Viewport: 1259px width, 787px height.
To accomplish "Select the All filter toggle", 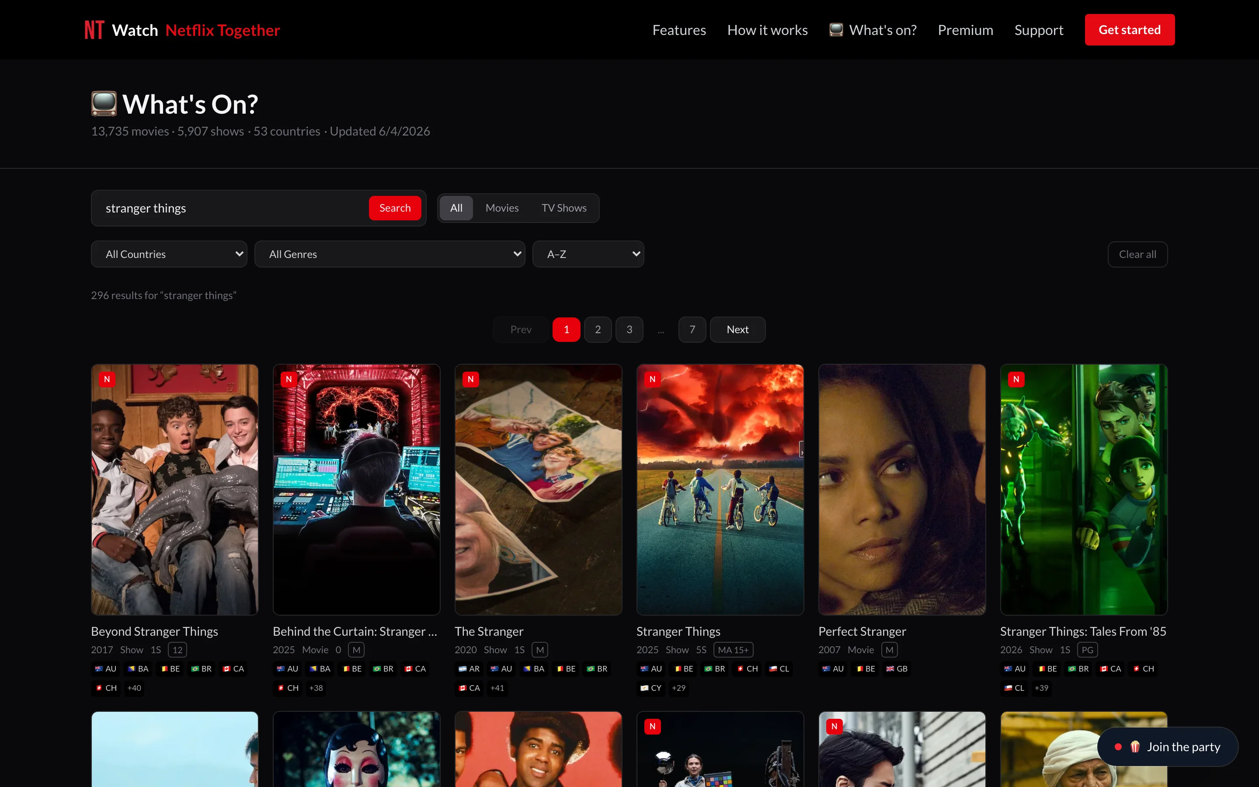I will pos(456,208).
